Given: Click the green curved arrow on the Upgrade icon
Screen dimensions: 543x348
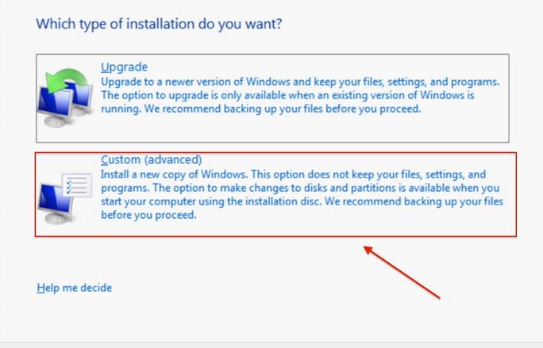Looking at the screenshot, I should (66, 80).
